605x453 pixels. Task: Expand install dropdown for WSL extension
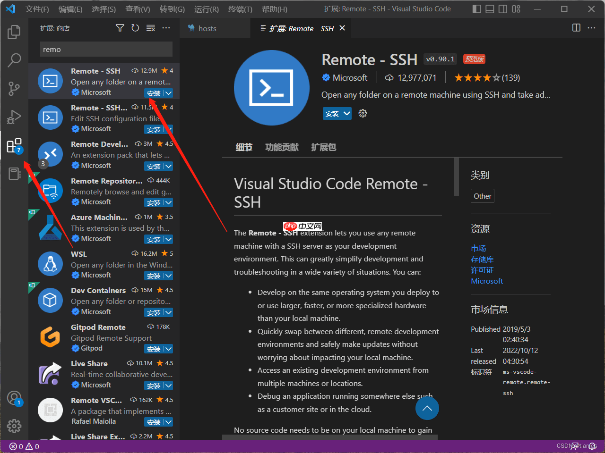[168, 276]
